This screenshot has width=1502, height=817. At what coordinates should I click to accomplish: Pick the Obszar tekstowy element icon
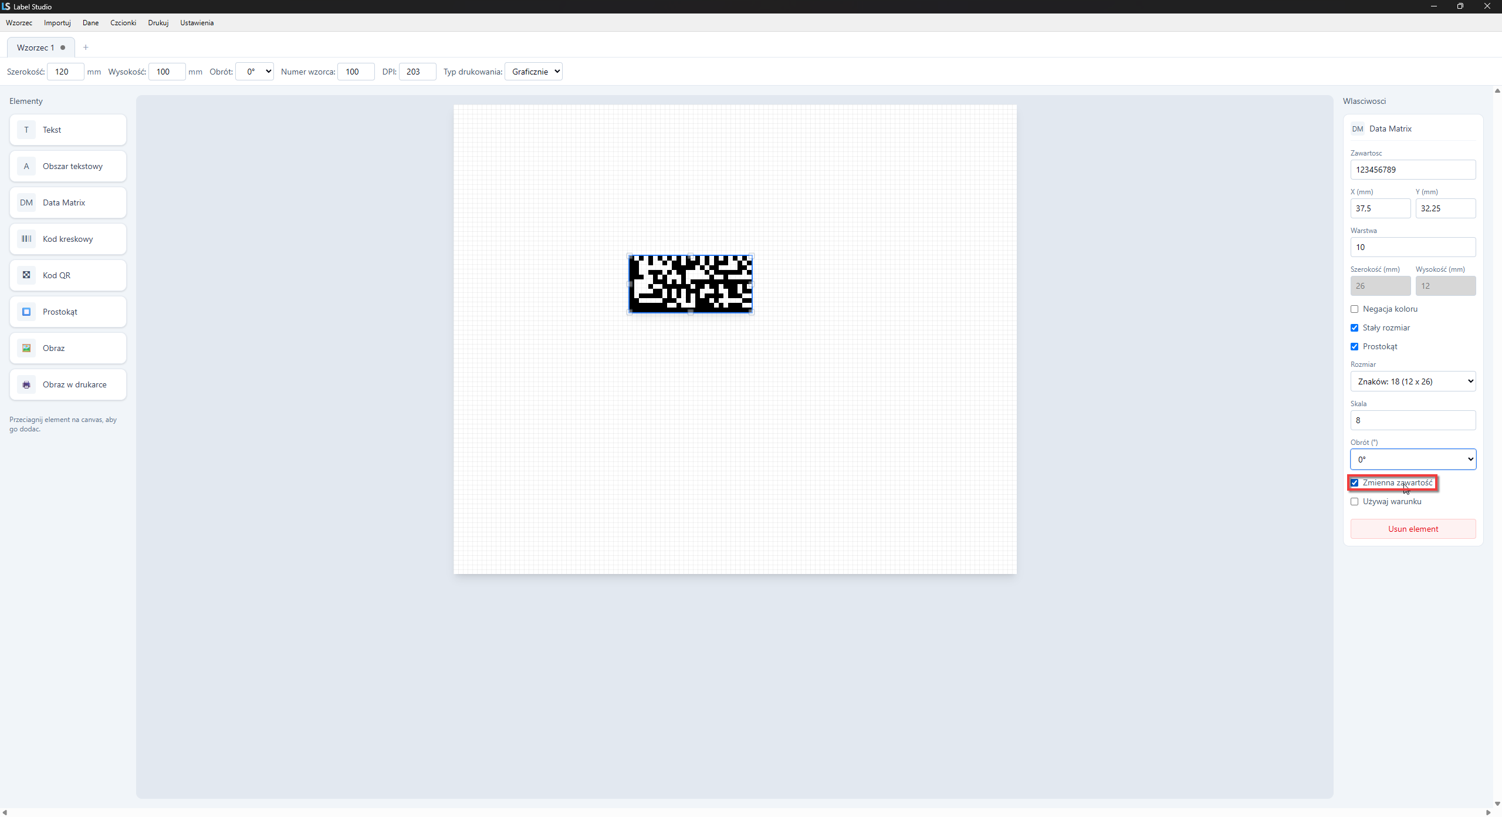26,166
